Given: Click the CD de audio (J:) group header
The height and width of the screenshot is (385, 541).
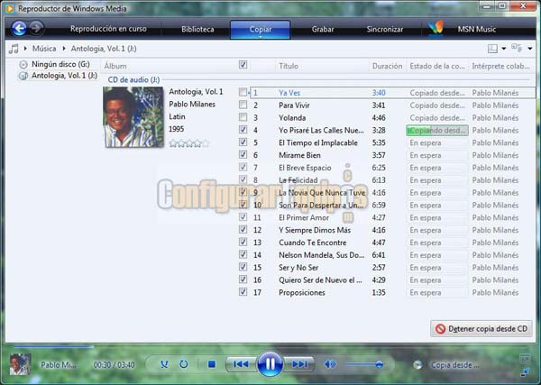Looking at the screenshot, I should click(x=133, y=79).
